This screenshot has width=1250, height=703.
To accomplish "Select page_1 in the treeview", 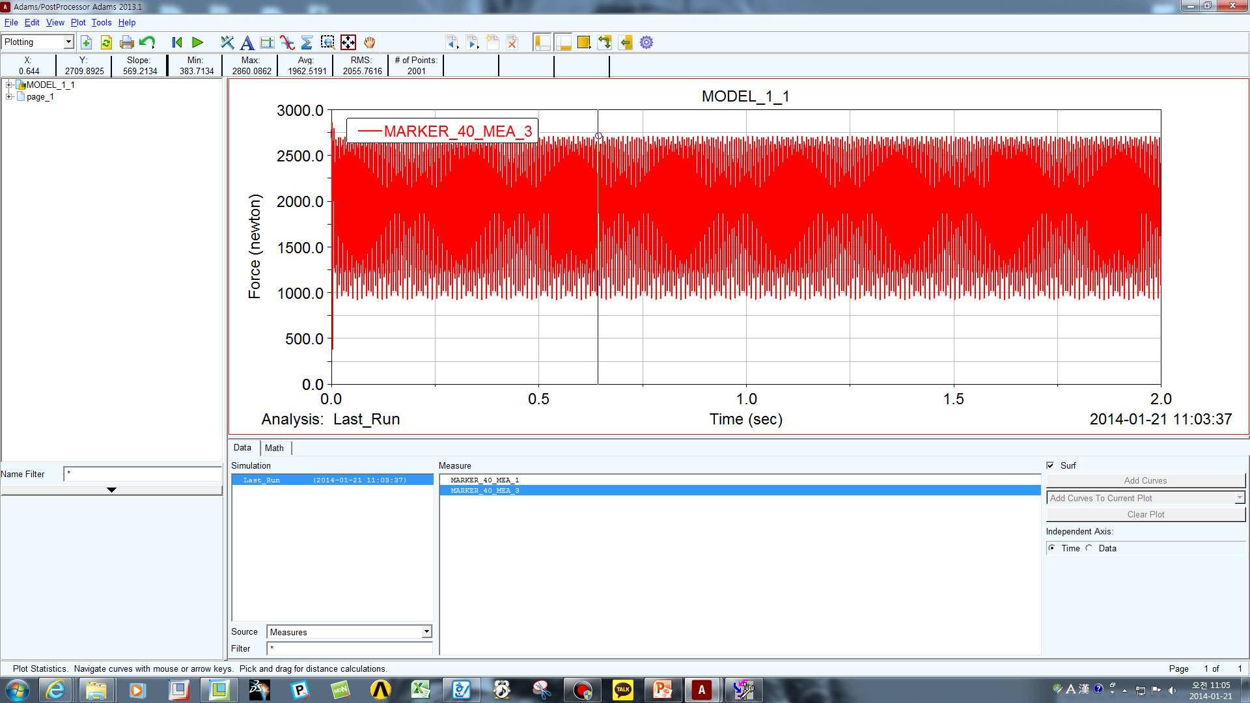I will click(40, 96).
